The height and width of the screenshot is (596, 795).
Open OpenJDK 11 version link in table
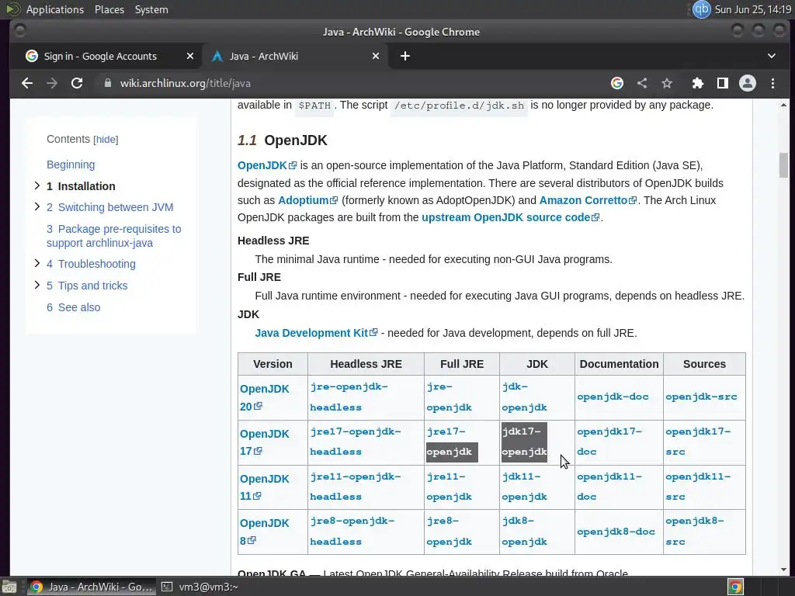coord(264,487)
